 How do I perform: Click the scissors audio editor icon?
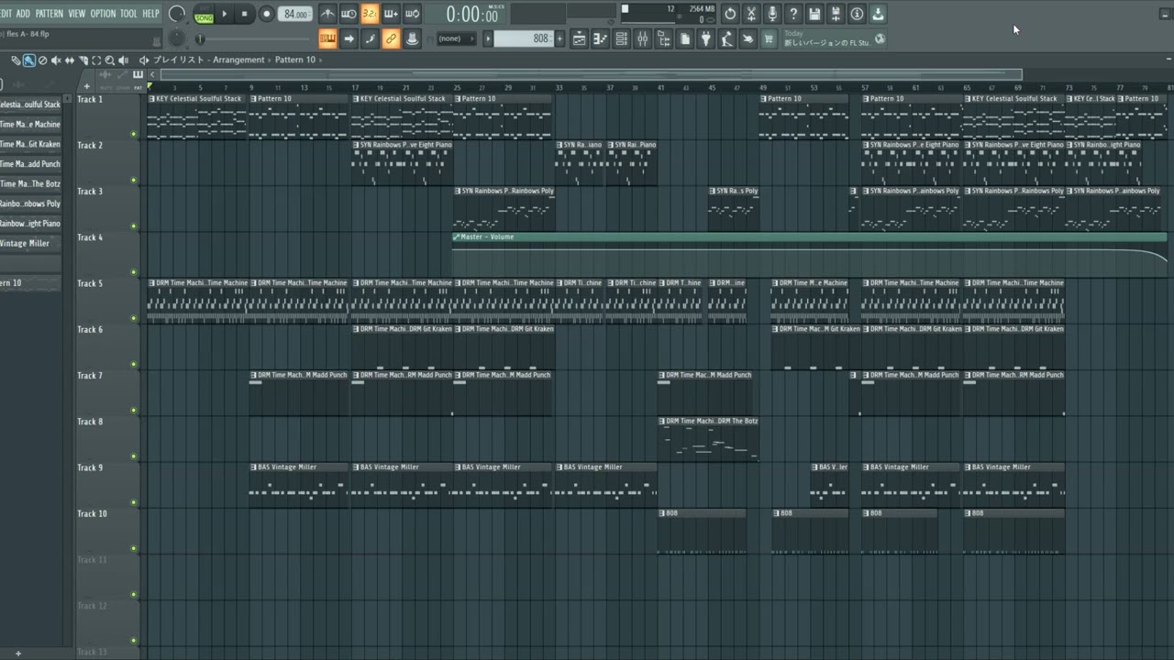coord(751,14)
